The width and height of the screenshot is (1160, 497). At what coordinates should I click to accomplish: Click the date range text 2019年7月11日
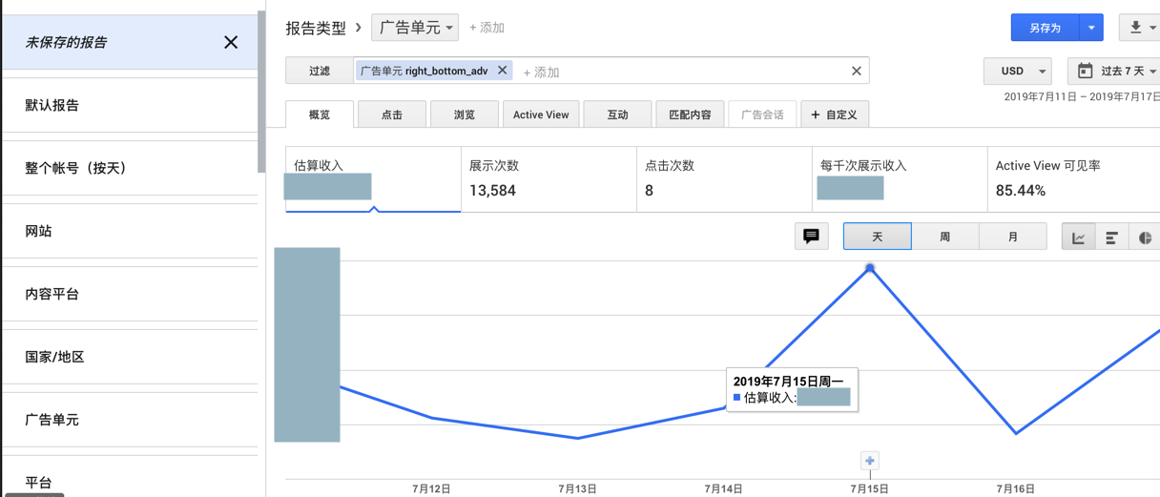[x=1042, y=96]
